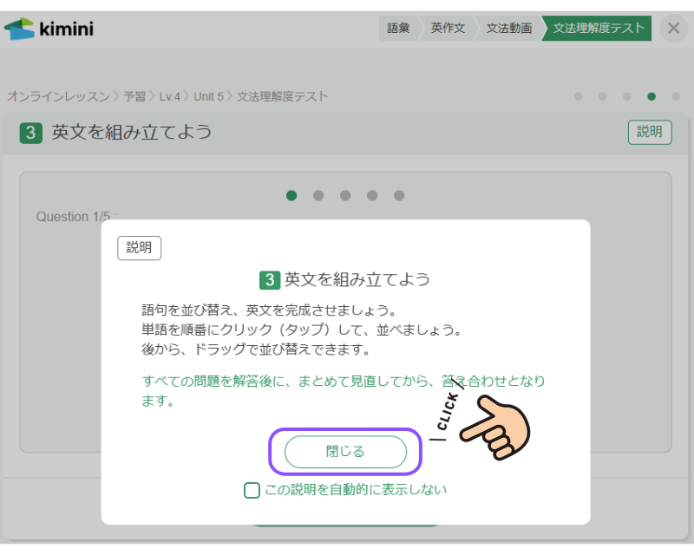Screen dimensions: 694x555
Task: Click the 説明 label inside the dialog
Action: click(139, 248)
